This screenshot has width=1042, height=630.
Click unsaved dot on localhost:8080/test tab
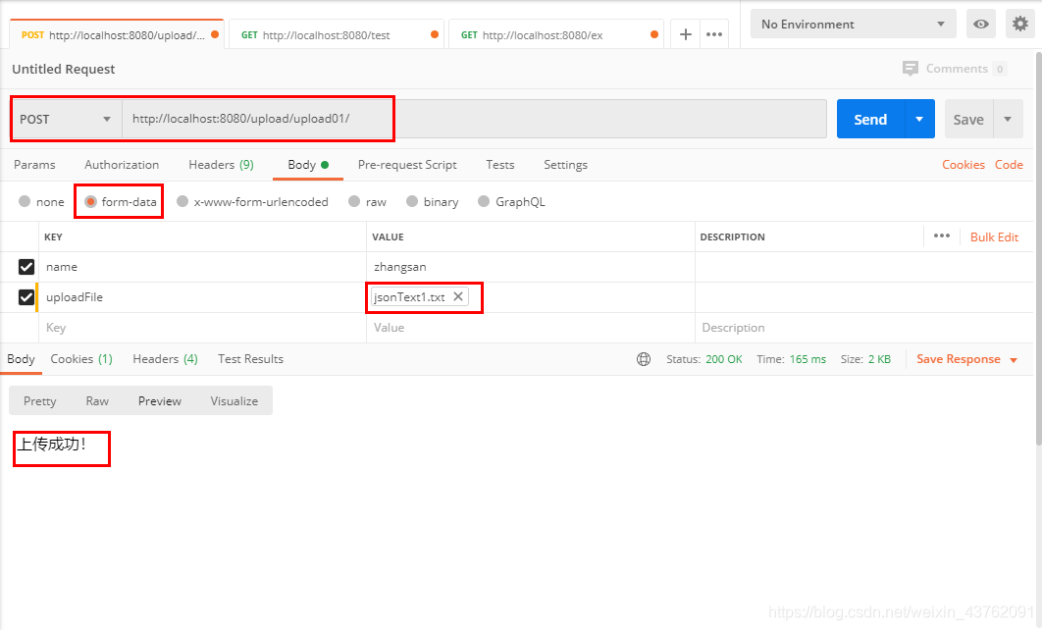[435, 34]
